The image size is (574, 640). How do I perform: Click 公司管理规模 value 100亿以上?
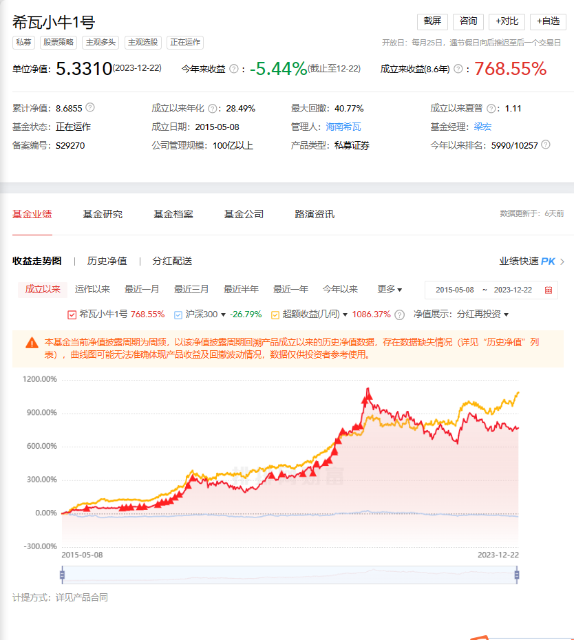[233, 145]
